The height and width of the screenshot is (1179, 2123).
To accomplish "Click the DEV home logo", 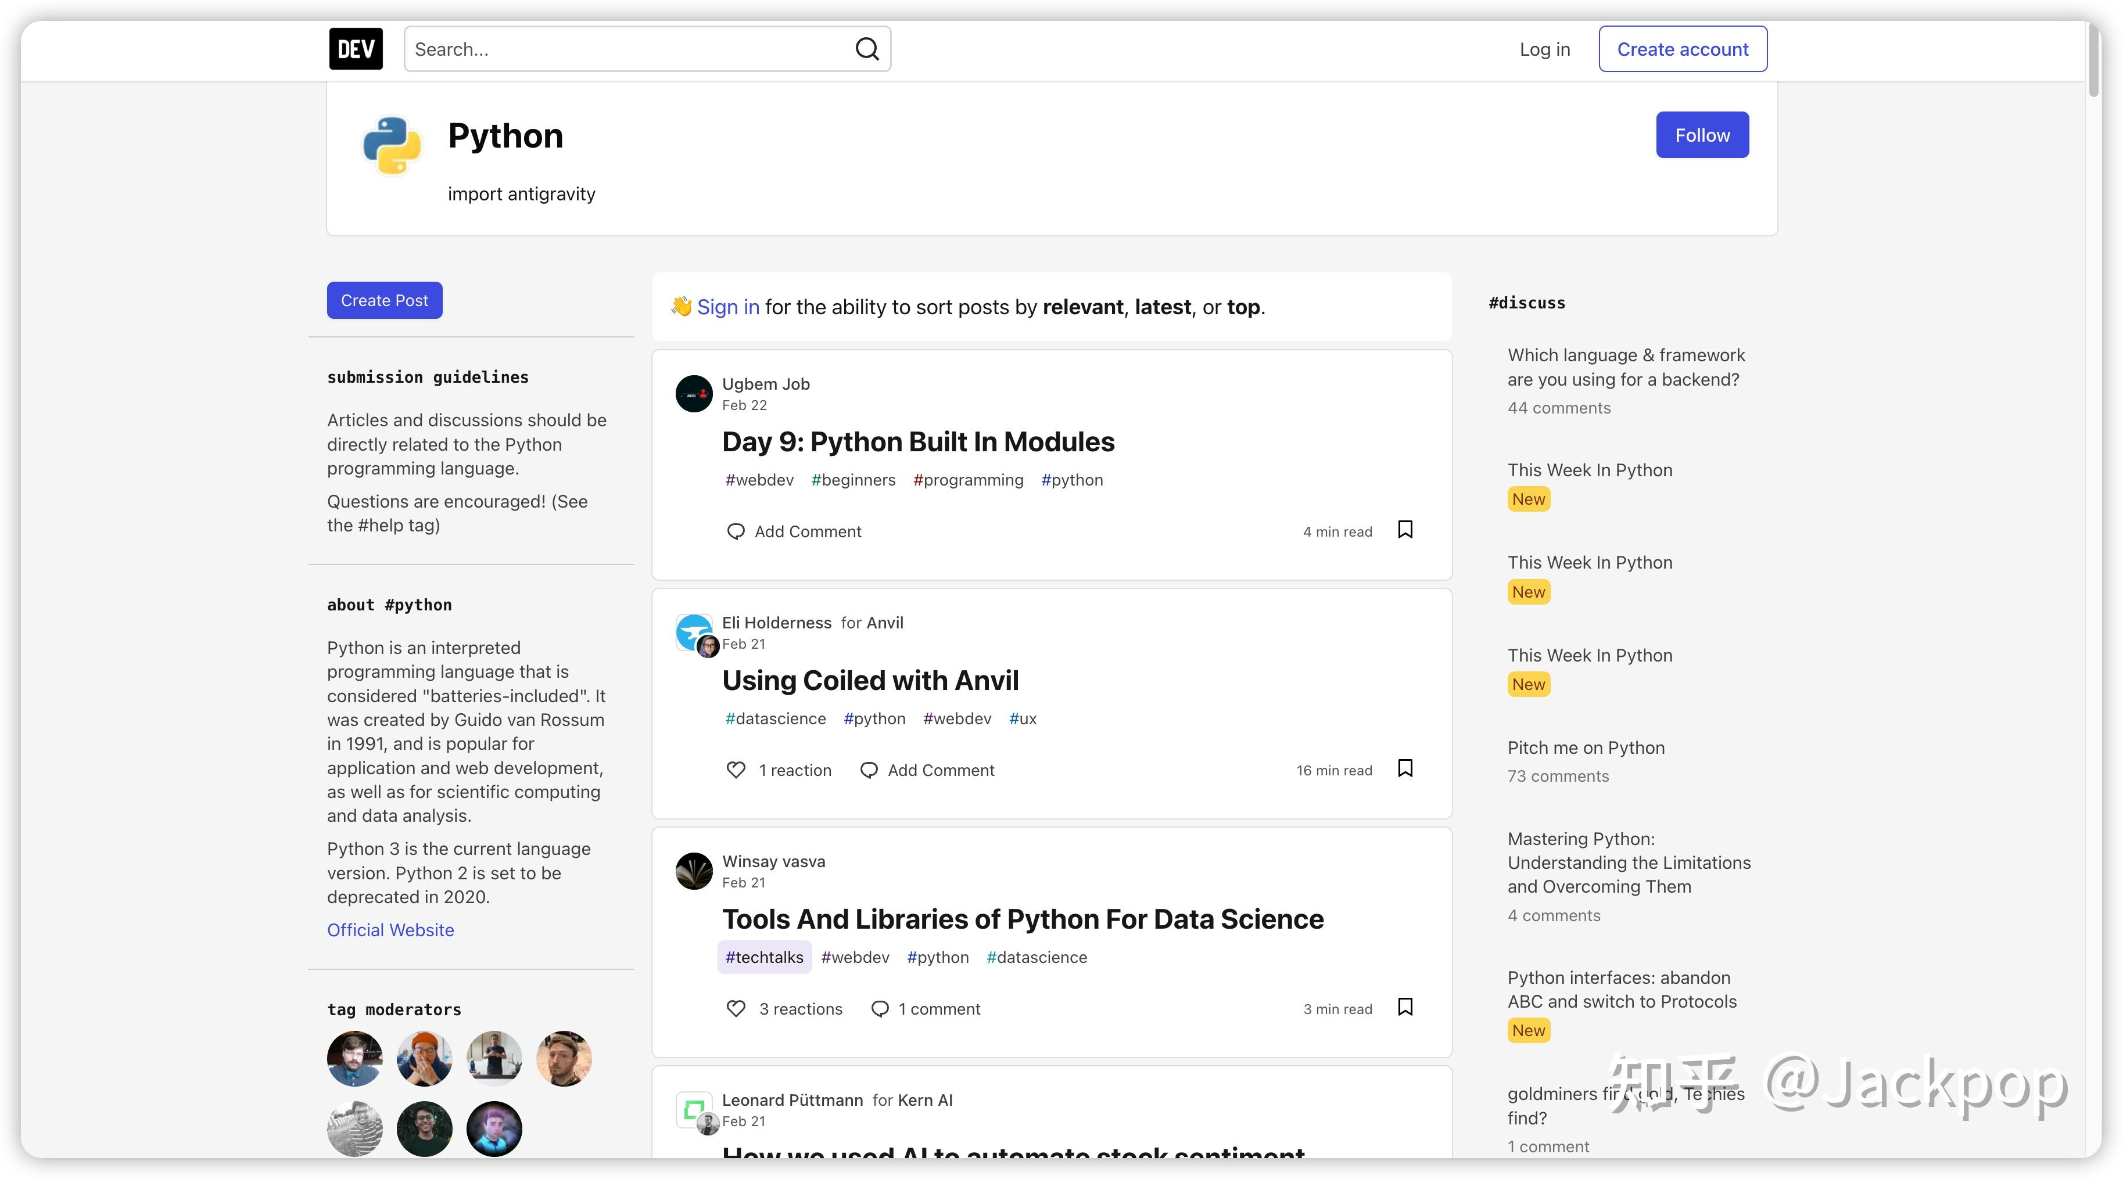I will (x=355, y=49).
